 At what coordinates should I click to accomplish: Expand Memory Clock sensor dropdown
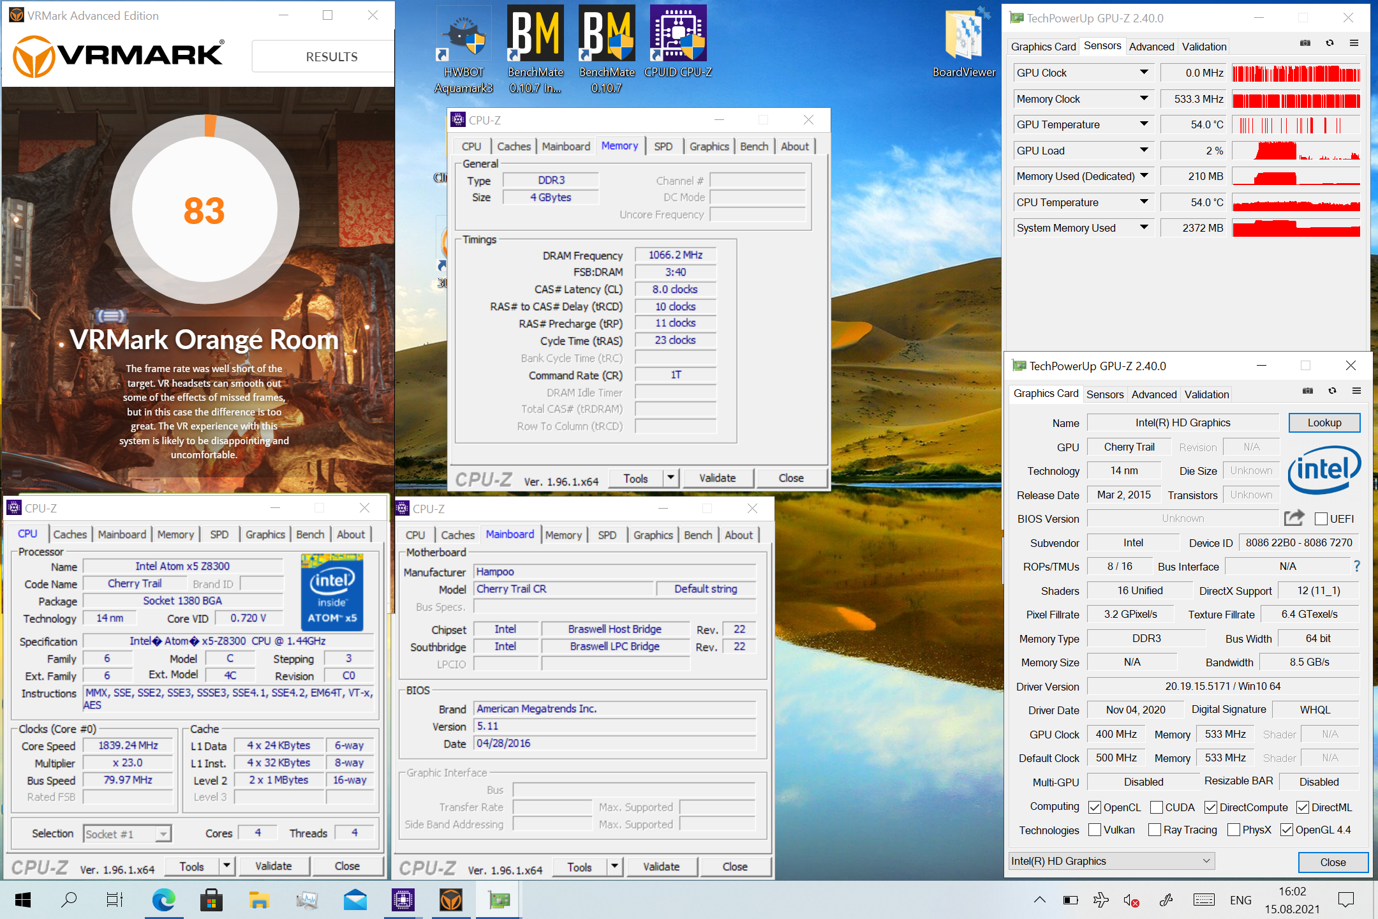point(1144,99)
